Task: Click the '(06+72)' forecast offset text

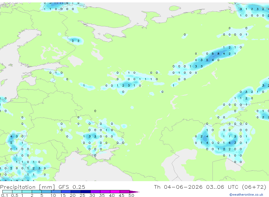Action: [x=254, y=187]
